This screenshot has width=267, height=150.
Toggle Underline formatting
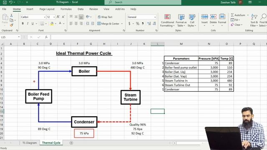[33, 23]
